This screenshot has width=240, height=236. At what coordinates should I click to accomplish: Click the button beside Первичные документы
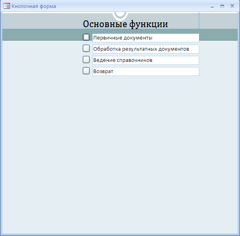click(x=86, y=37)
